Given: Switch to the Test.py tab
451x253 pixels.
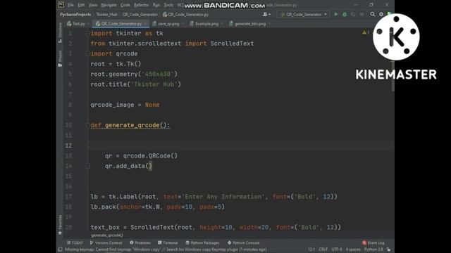Looking at the screenshot, I should pos(77,24).
